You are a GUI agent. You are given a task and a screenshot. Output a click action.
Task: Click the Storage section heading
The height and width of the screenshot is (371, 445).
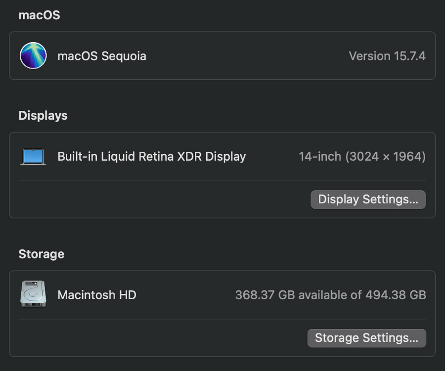click(41, 254)
